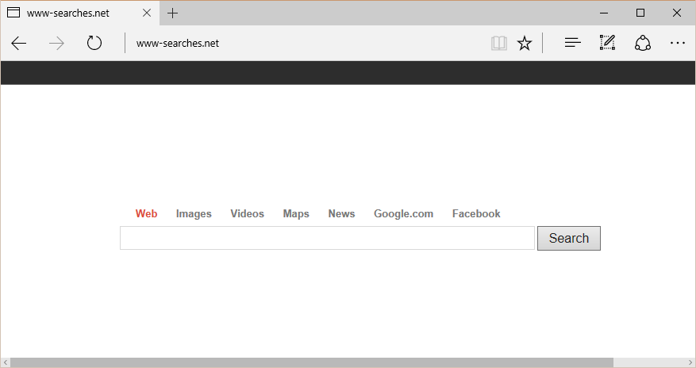Image resolution: width=696 pixels, height=368 pixels.
Task: Click the forward navigation arrow
Action: coord(56,43)
